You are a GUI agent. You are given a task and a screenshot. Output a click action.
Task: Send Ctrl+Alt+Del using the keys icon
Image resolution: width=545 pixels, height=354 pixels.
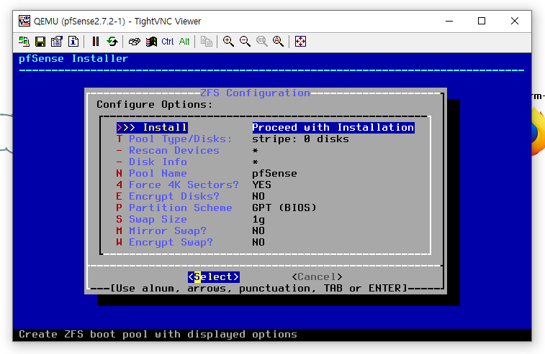click(x=134, y=42)
